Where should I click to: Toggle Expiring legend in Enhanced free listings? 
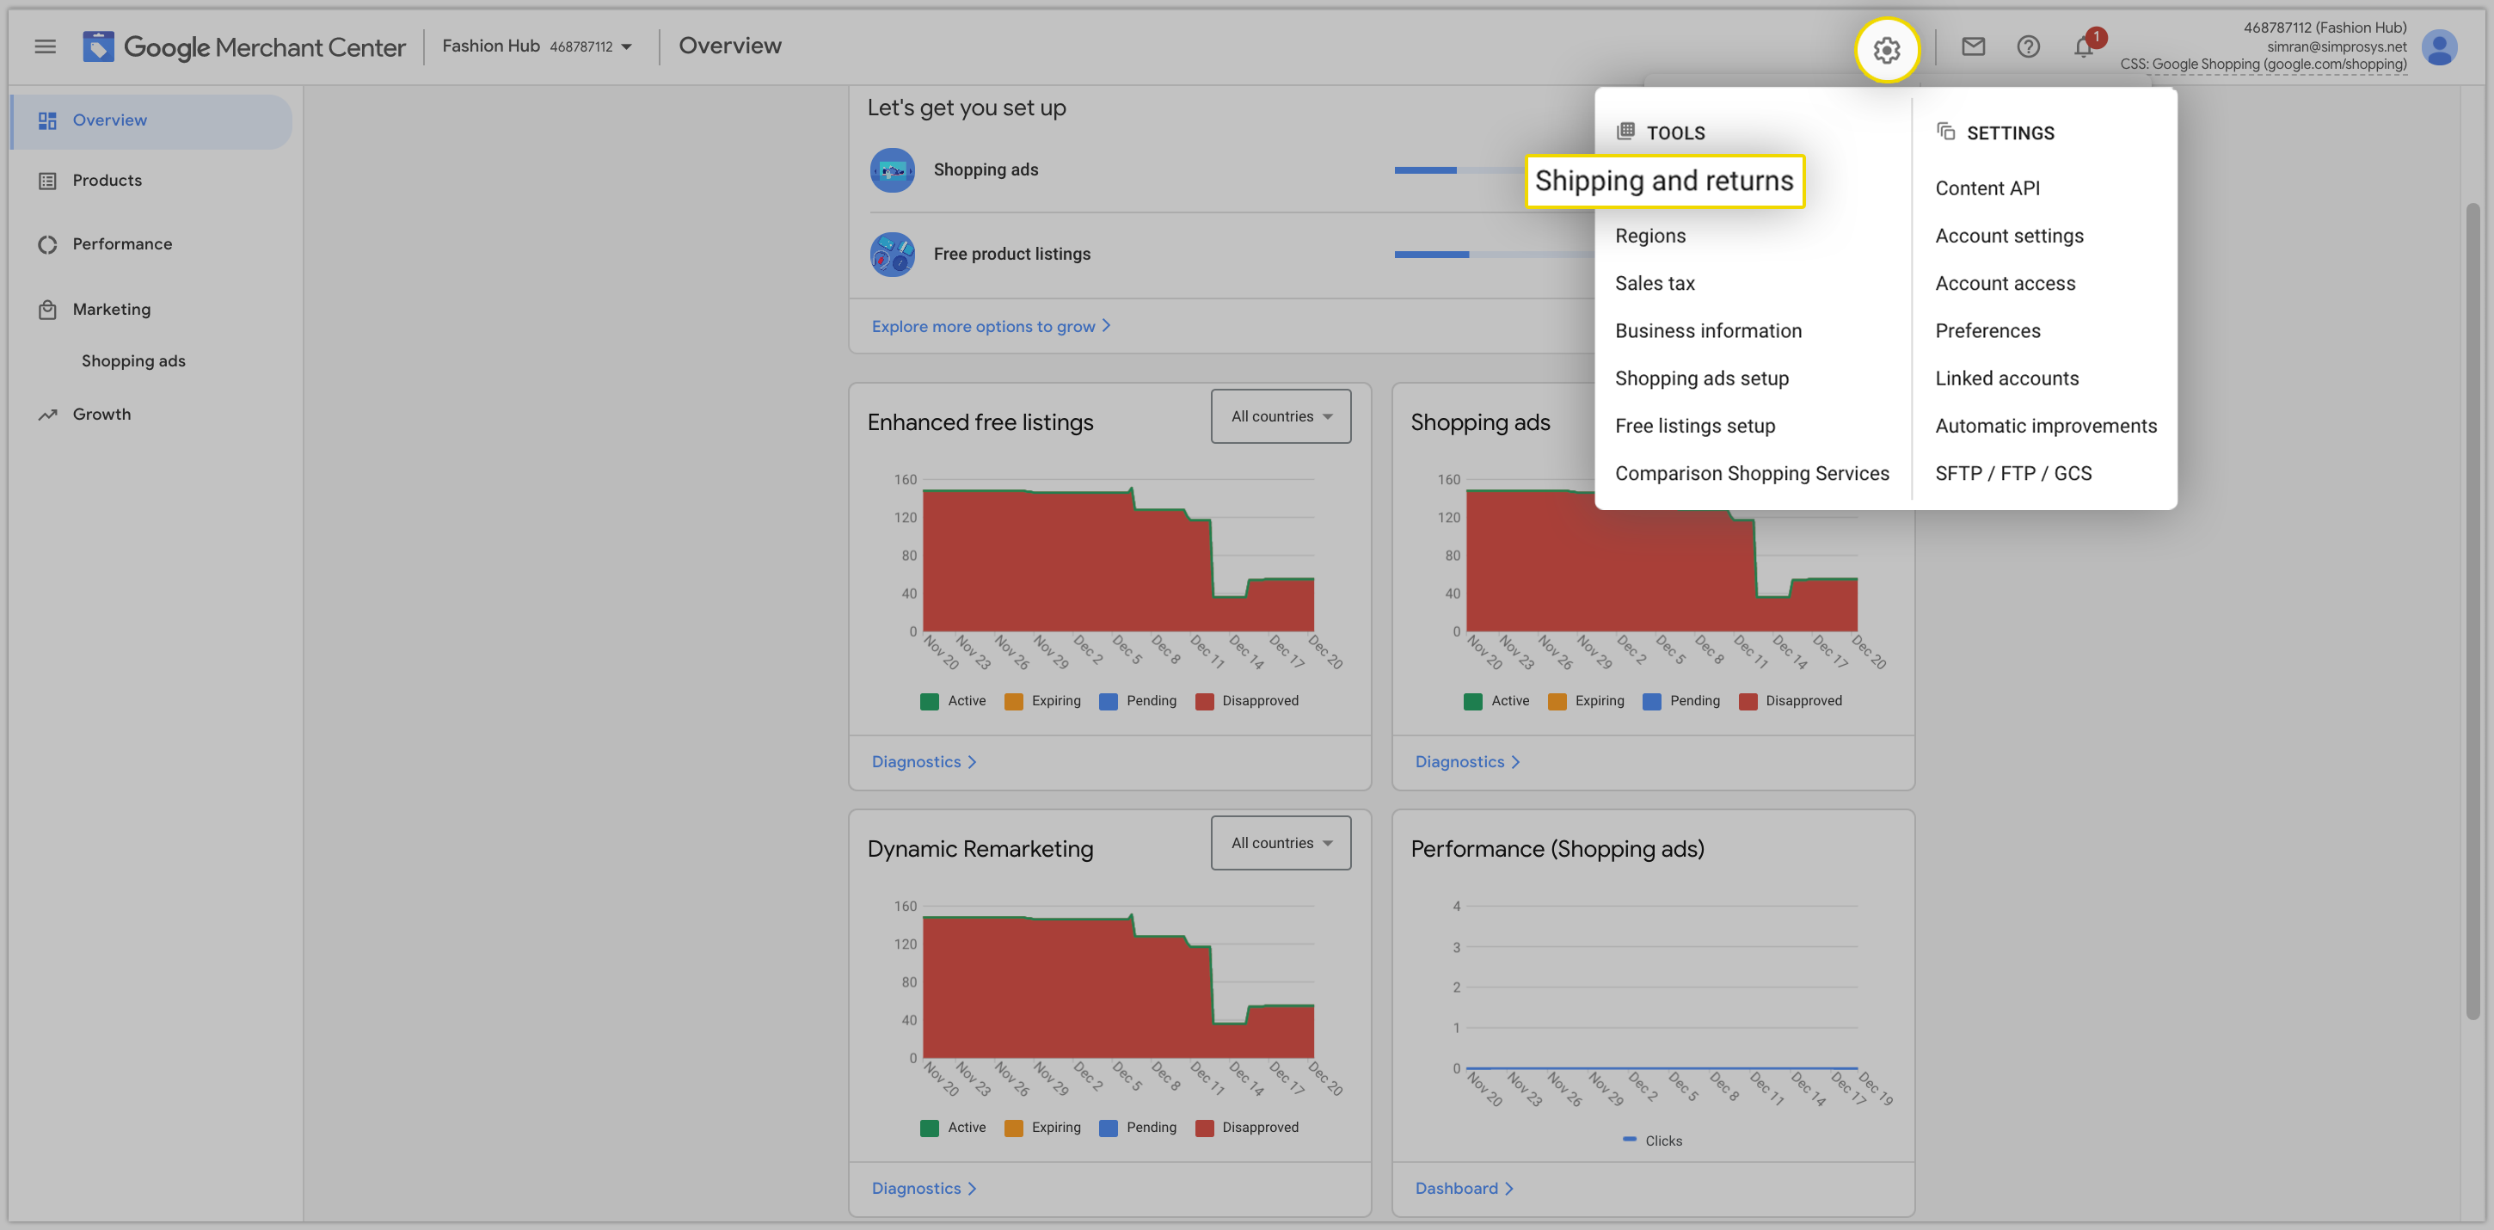(x=1041, y=701)
